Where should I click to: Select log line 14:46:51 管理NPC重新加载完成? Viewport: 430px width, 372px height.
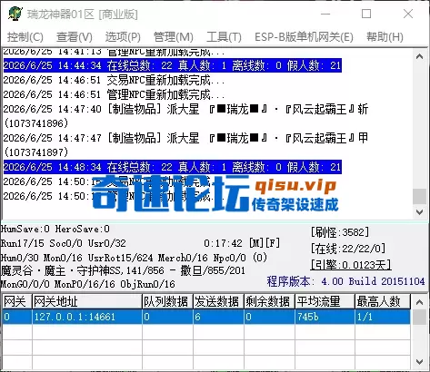[x=114, y=94]
